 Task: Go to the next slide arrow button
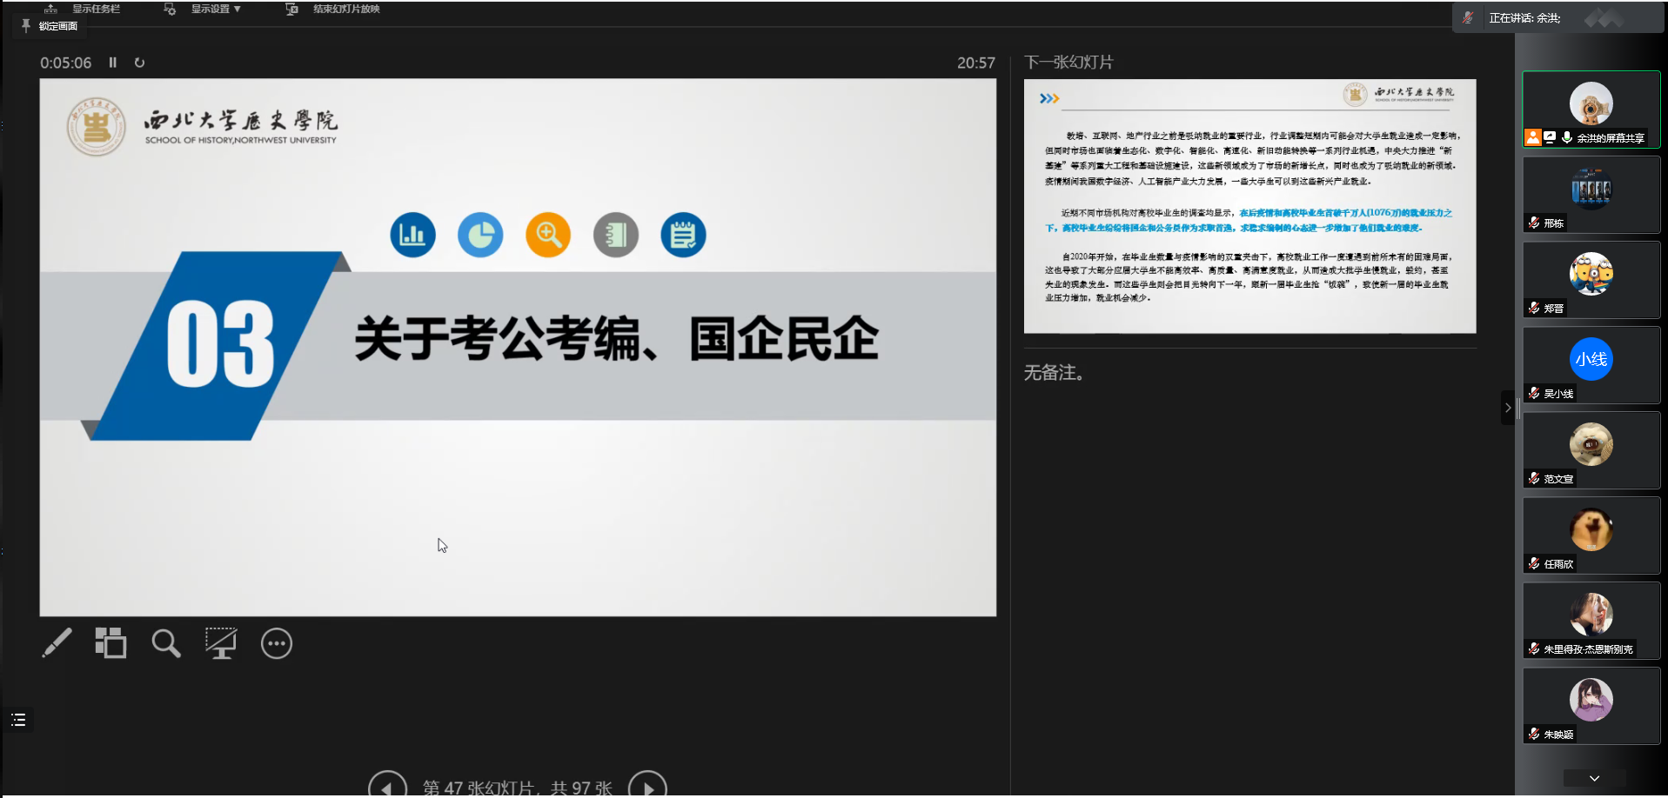[647, 787]
